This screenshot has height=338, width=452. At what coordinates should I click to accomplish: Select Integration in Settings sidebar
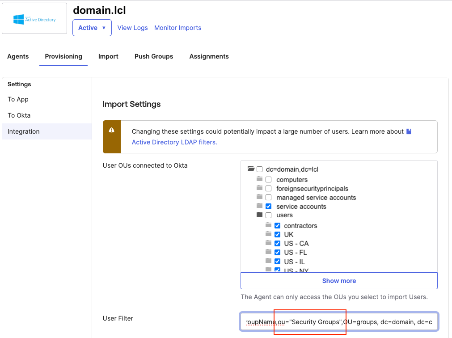click(x=46, y=131)
